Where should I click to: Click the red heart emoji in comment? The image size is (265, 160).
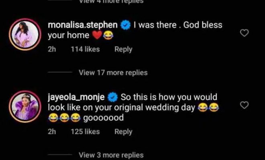pyautogui.click(x=97, y=35)
